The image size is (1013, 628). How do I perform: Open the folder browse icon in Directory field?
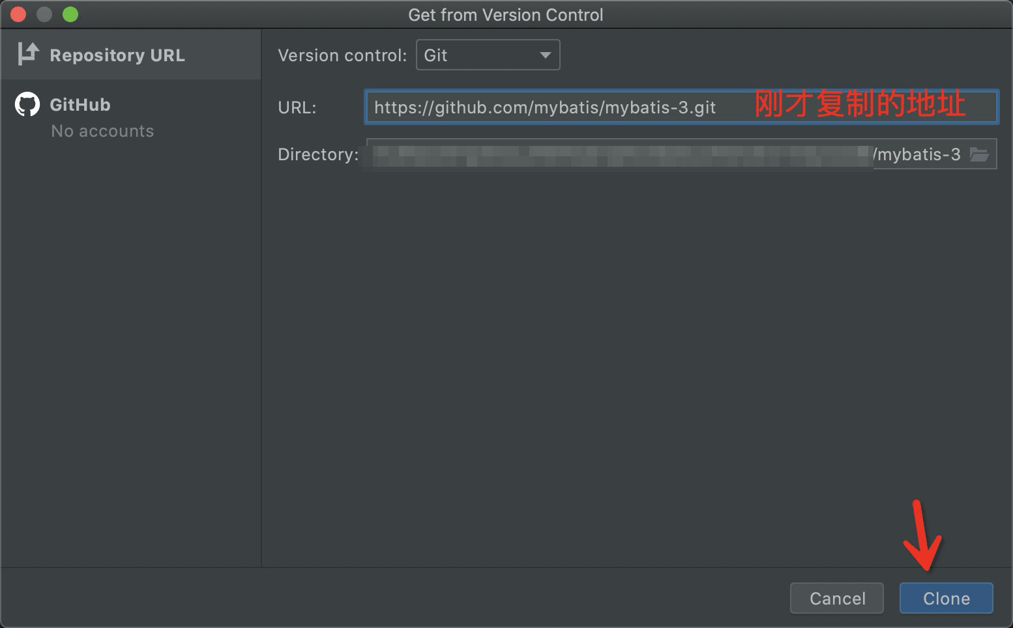pyautogui.click(x=979, y=154)
